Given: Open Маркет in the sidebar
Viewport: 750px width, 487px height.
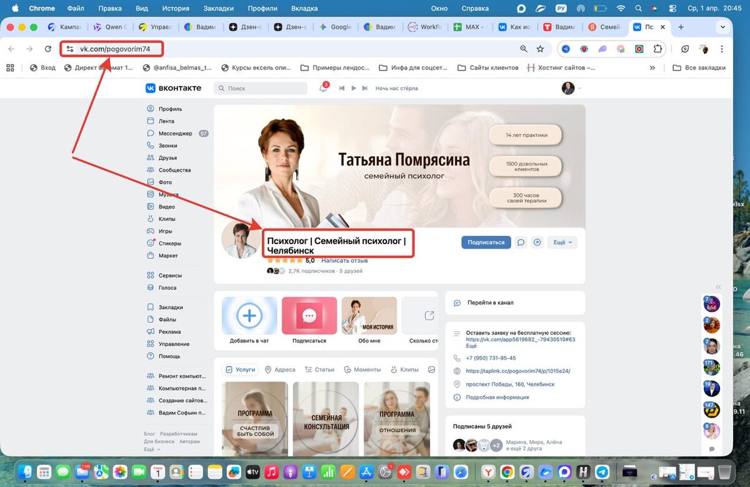Looking at the screenshot, I should [x=164, y=255].
